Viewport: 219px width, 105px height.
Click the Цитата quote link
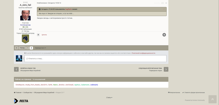44,35
